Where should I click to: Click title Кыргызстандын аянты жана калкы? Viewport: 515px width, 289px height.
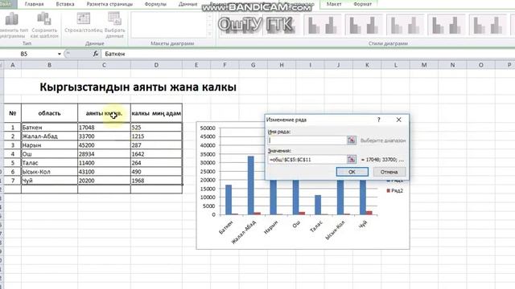138,88
